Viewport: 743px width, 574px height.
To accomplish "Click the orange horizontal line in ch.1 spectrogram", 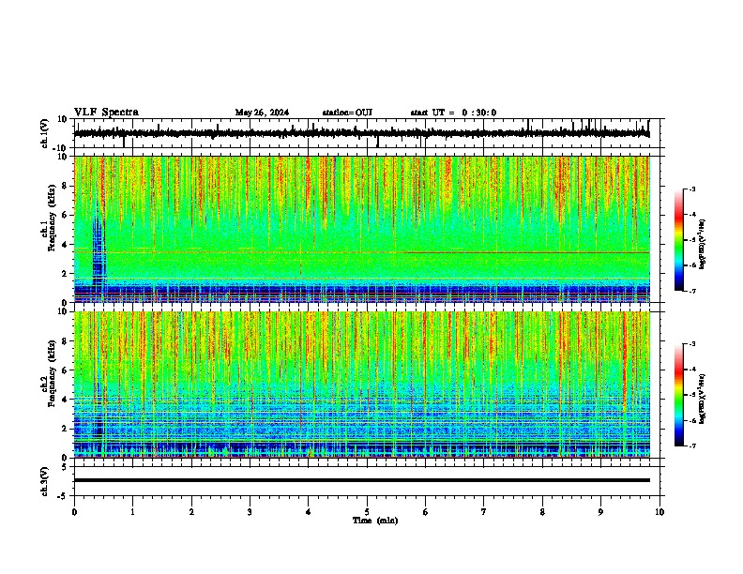I will point(361,252).
